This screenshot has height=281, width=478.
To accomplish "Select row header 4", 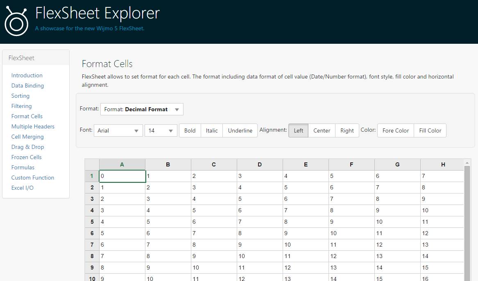I will pyautogui.click(x=92, y=210).
